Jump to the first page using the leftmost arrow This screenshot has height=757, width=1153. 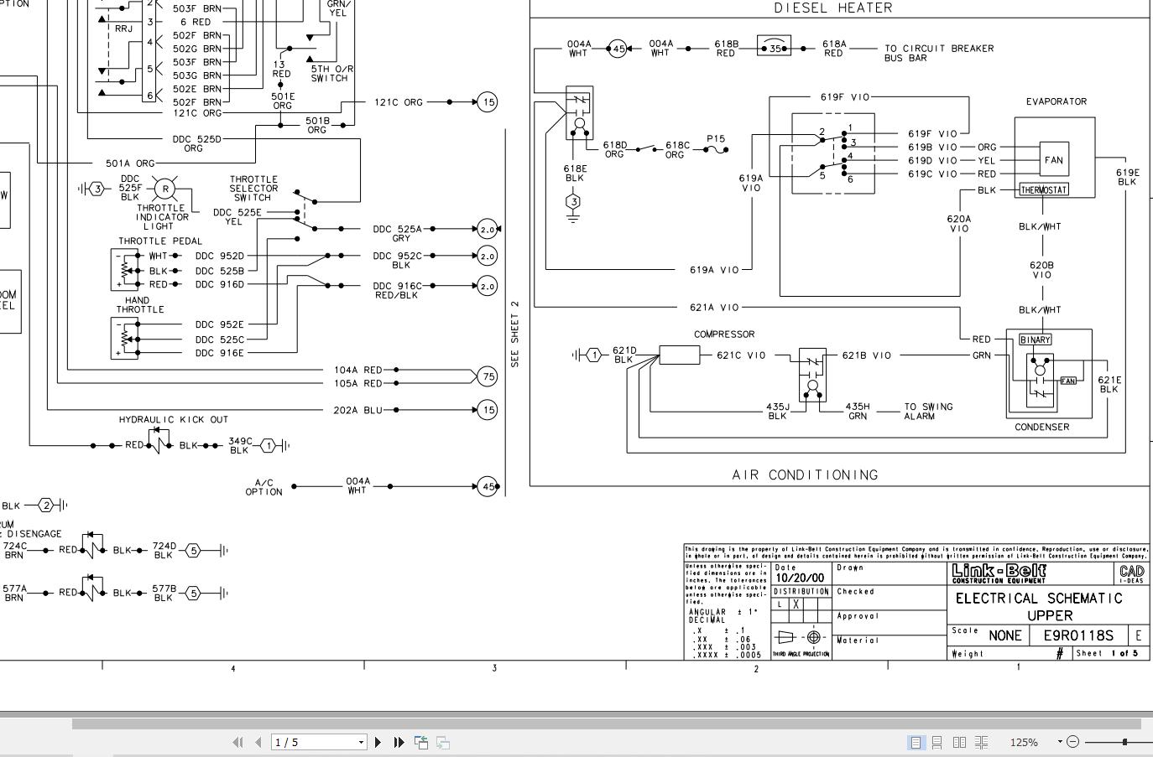point(238,742)
